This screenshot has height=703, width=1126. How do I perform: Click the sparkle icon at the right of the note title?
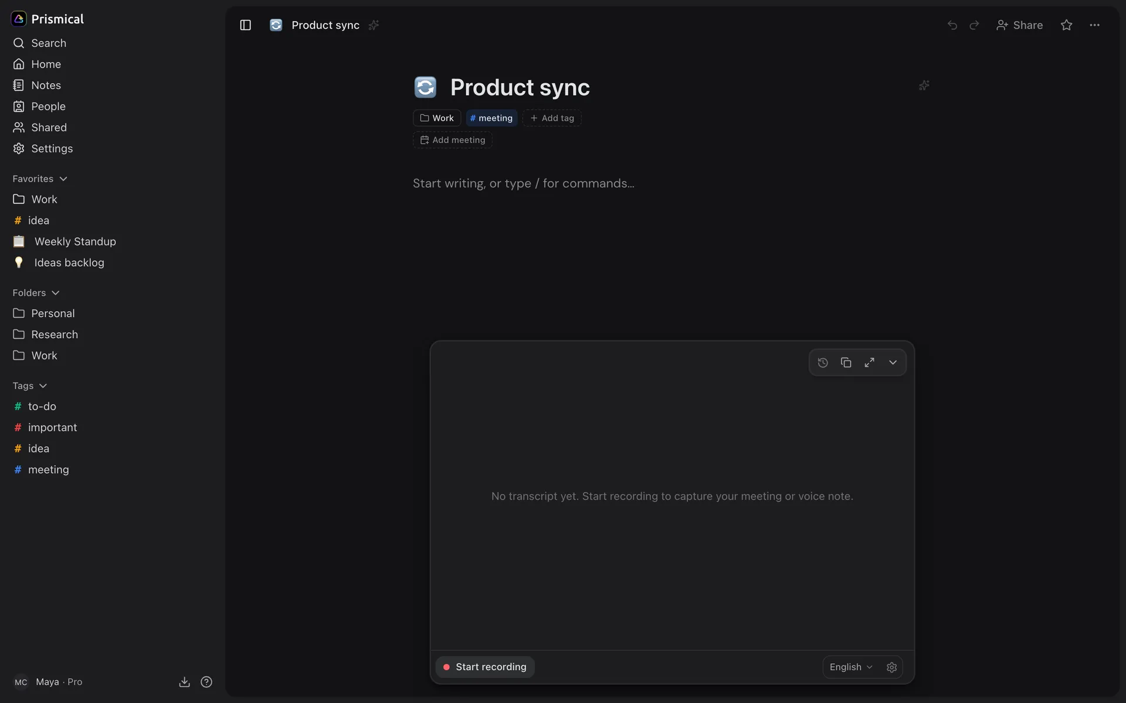pyautogui.click(x=924, y=86)
